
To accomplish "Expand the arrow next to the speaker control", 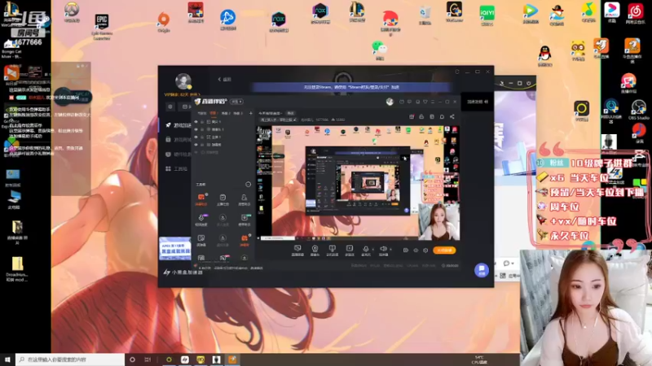I will point(390,250).
